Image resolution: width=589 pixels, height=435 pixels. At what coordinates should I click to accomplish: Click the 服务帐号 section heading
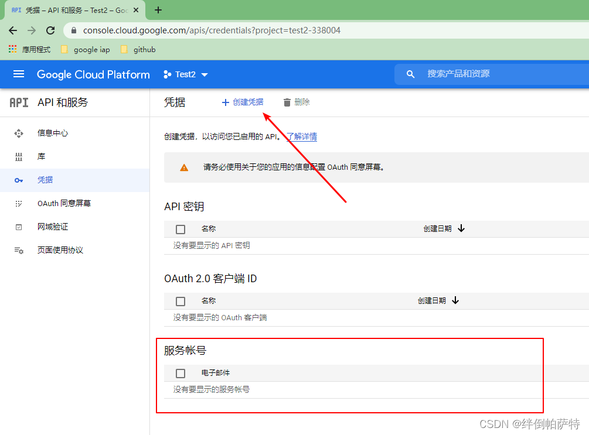tap(185, 351)
